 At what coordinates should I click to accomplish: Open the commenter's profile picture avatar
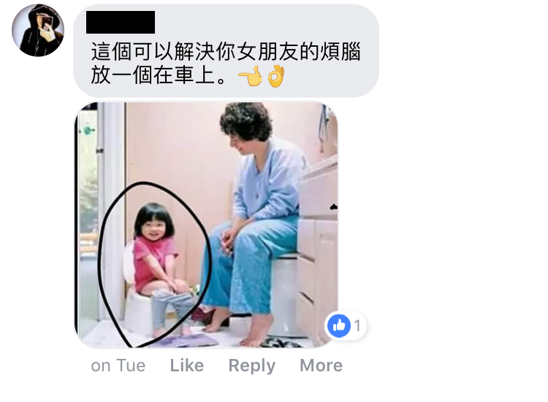(x=38, y=30)
